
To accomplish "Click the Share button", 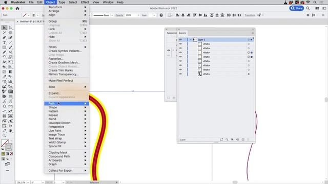I will [297, 8].
